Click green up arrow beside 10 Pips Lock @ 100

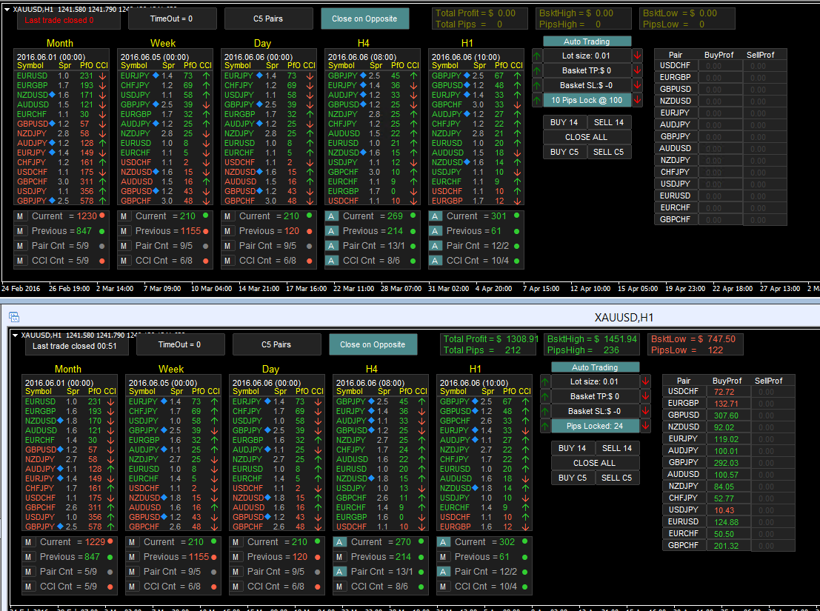coord(537,100)
